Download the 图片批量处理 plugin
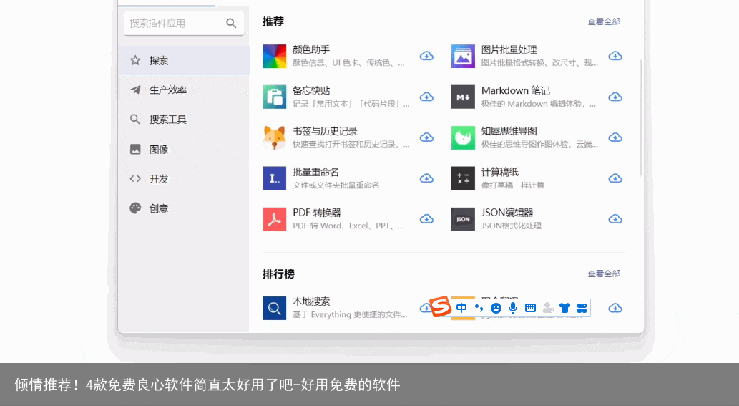The height and width of the screenshot is (406, 739). (x=615, y=56)
